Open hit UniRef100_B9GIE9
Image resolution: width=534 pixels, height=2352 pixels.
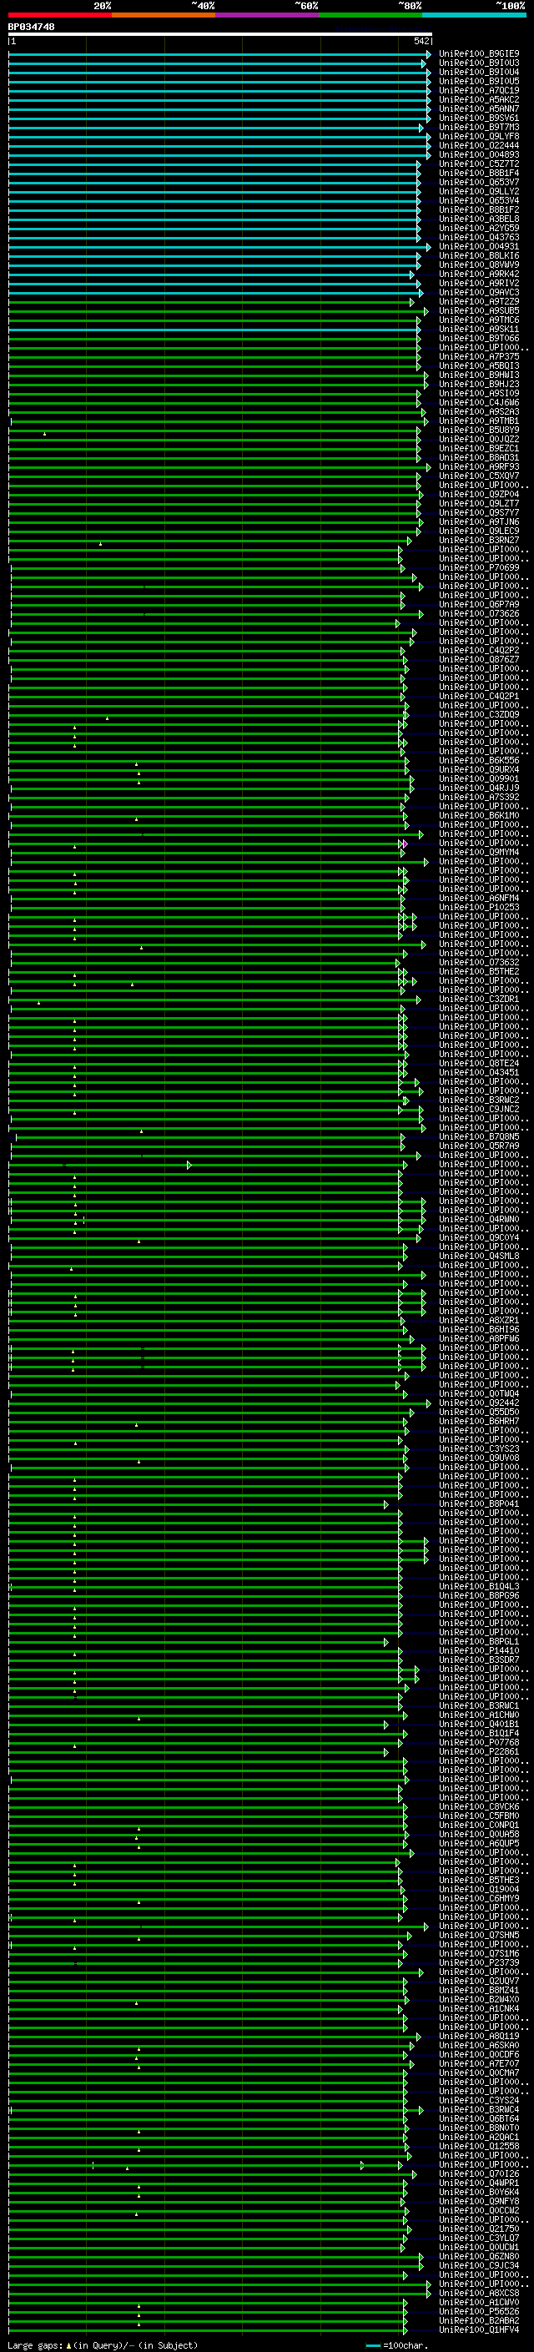click(479, 54)
